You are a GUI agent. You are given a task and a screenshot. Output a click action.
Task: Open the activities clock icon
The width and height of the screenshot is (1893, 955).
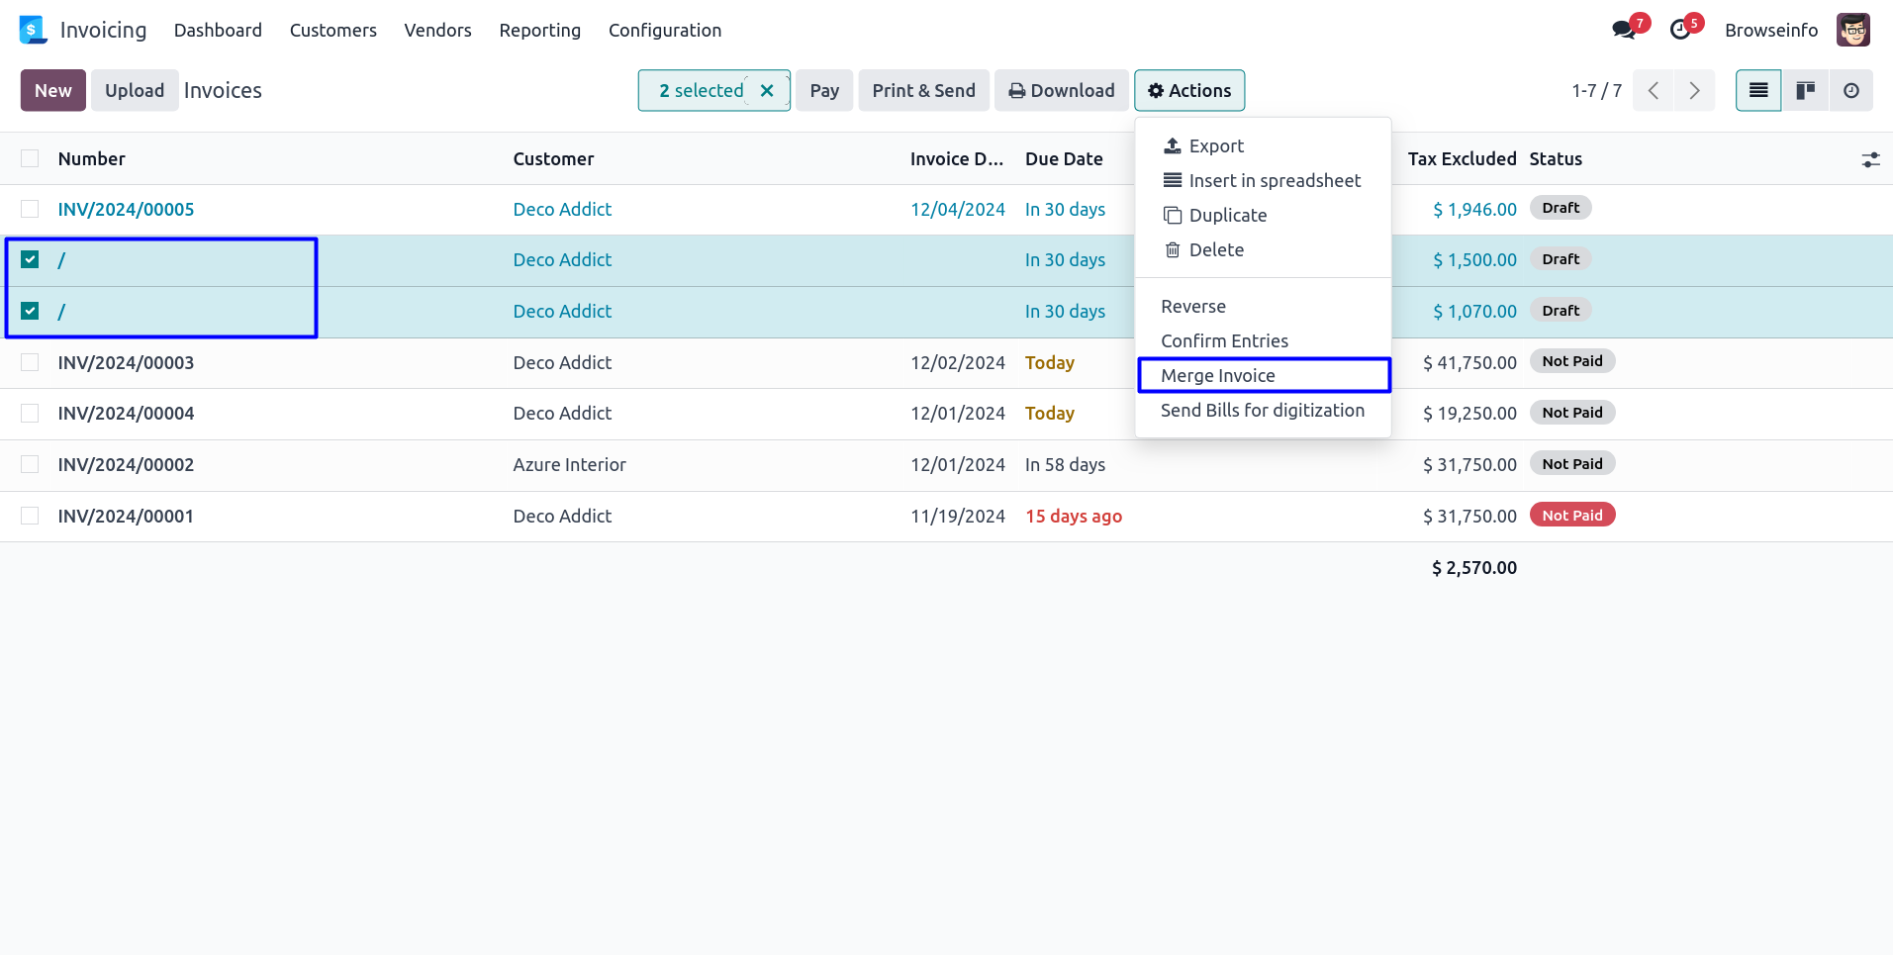(x=1680, y=30)
